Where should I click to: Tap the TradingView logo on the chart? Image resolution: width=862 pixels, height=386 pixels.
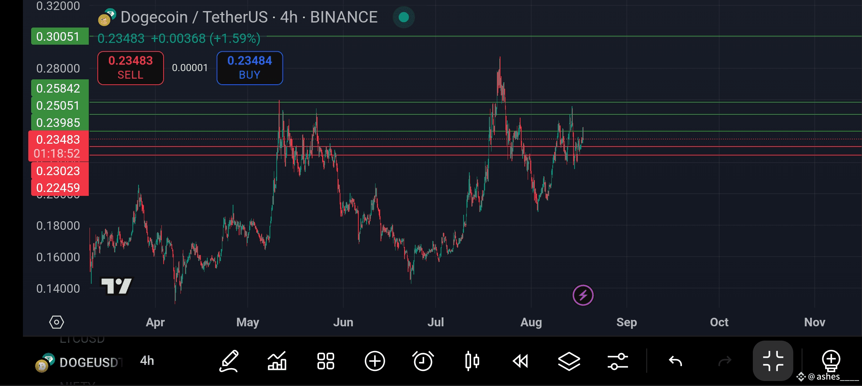pos(117,286)
